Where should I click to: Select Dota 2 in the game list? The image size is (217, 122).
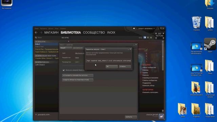[x=46, y=44]
